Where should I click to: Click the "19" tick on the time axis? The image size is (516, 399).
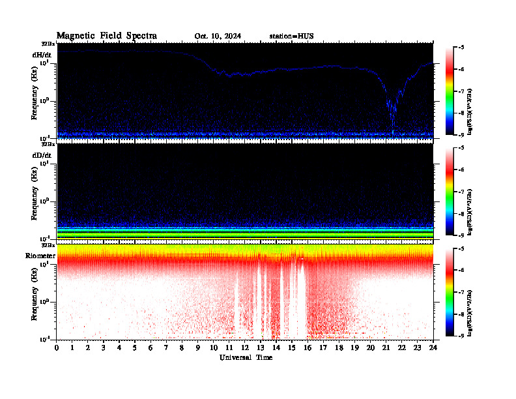point(354,348)
